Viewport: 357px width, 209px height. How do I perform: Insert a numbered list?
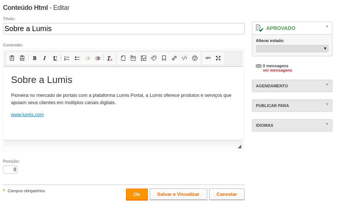point(67,58)
